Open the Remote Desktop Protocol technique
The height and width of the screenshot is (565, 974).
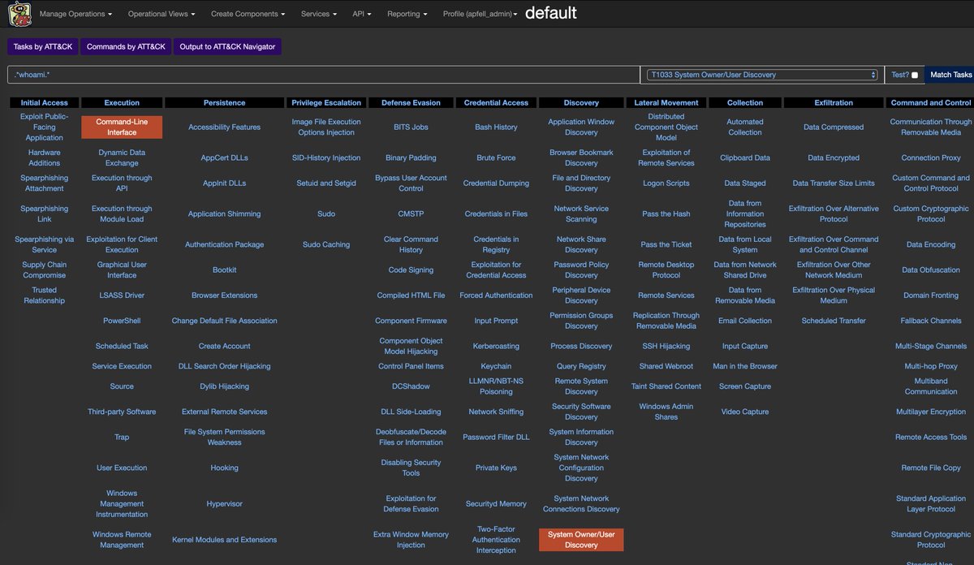point(666,270)
